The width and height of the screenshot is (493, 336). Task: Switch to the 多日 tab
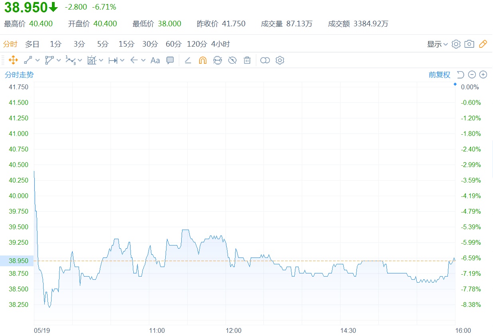click(x=32, y=44)
